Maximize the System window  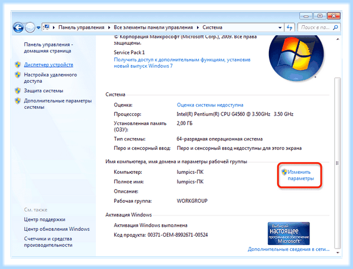[319, 16]
